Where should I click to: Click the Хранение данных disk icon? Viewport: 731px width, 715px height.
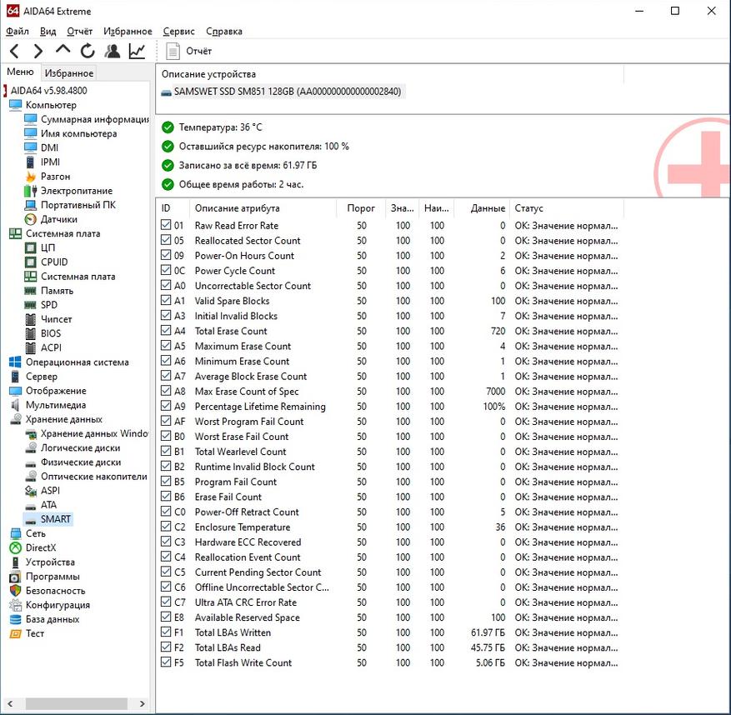(16, 419)
